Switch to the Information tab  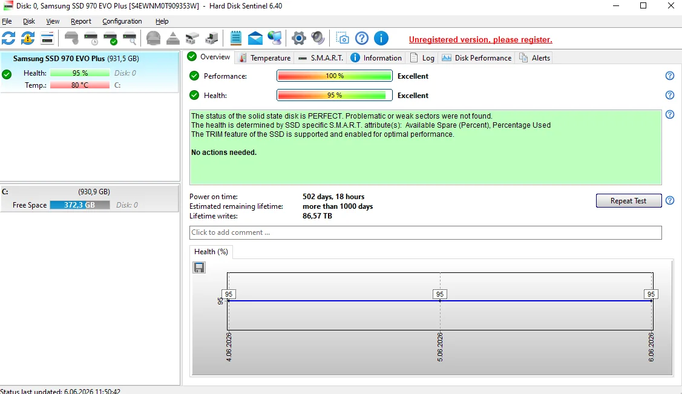[376, 58]
